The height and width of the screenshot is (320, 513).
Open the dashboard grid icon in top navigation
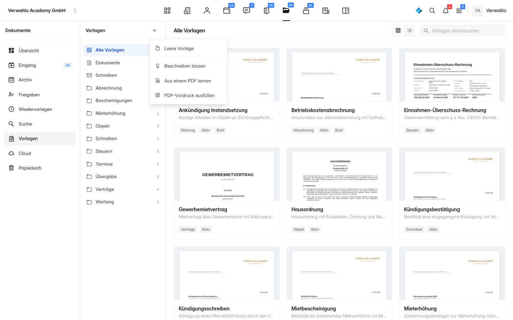pos(167,11)
